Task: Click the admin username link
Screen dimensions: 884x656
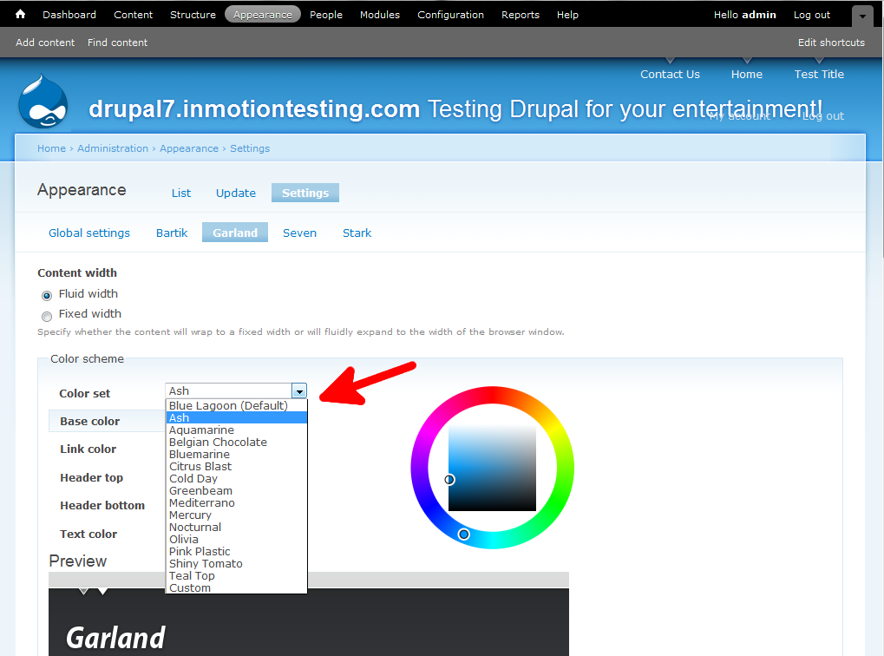Action: coord(759,15)
